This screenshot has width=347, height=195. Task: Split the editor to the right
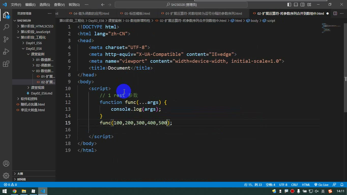(335, 13)
